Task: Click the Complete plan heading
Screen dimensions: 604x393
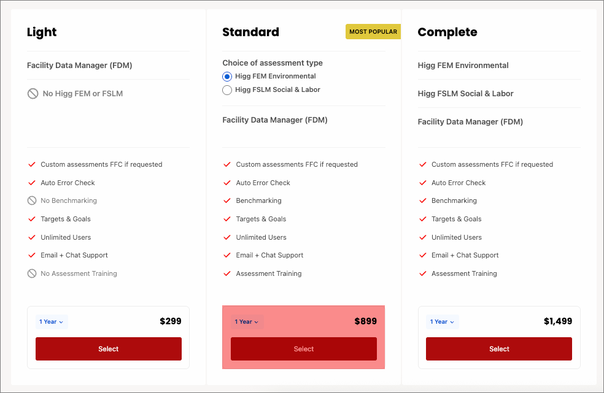Action: pos(447,32)
